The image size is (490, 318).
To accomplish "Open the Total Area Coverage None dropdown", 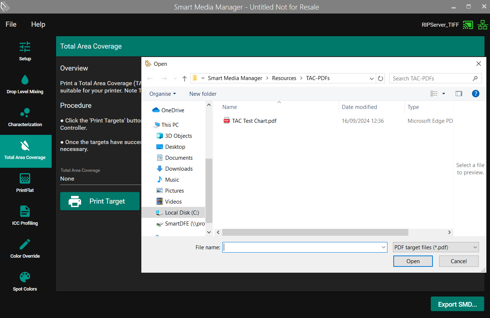I will click(x=101, y=179).
